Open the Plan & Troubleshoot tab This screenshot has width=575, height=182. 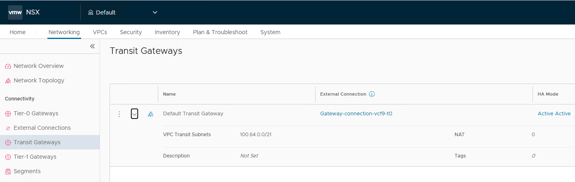(x=220, y=32)
